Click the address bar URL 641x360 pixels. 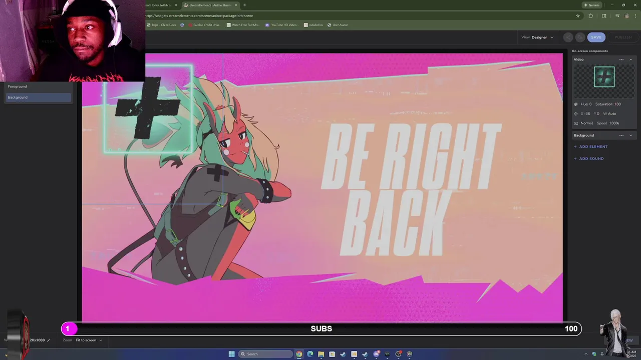click(x=199, y=15)
